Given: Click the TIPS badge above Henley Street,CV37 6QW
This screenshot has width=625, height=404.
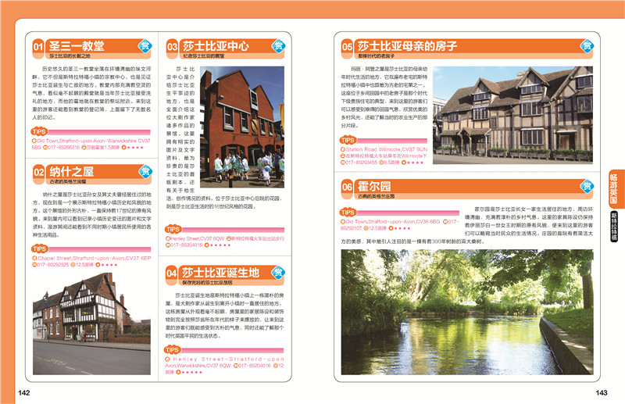Looking at the screenshot, I should (173, 229).
